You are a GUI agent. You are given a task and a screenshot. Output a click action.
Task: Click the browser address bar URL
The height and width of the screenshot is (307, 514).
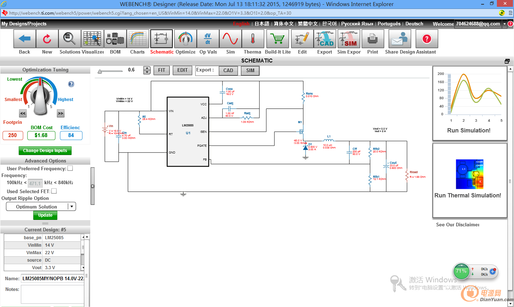click(x=150, y=13)
